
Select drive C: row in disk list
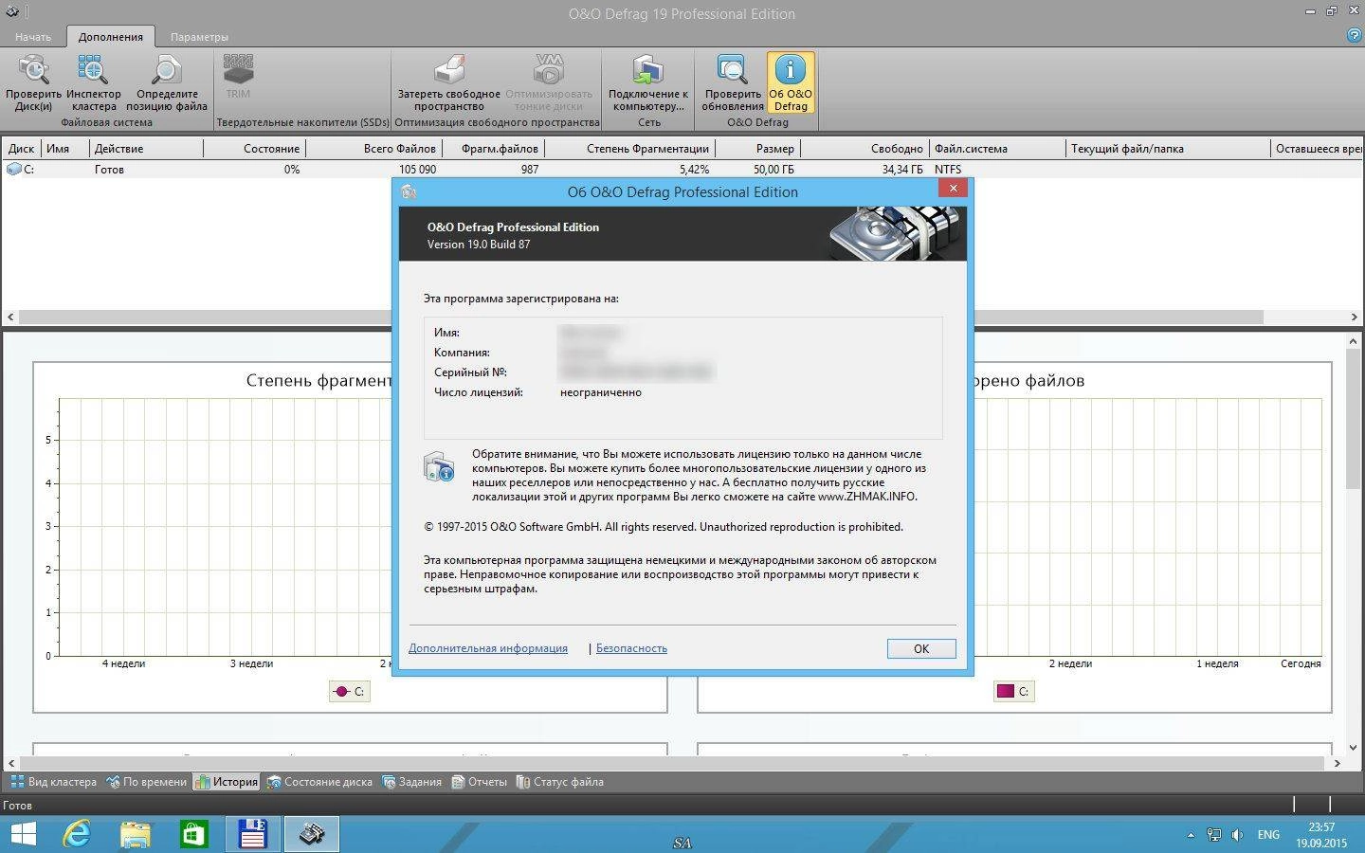coord(682,170)
